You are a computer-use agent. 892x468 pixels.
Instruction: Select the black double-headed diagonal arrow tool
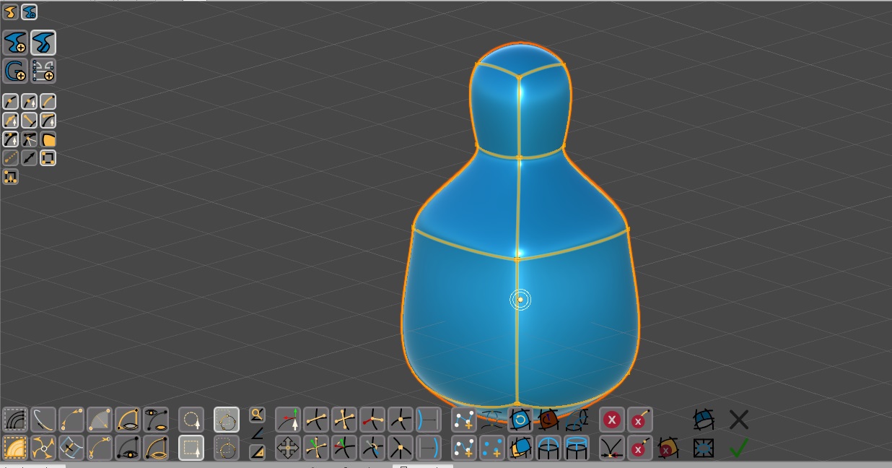pyautogui.click(x=29, y=157)
